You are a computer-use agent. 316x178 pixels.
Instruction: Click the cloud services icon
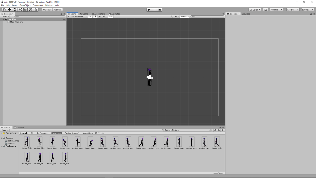click(x=266, y=10)
